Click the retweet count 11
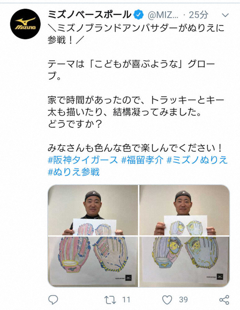This screenshot has width=240, height=310. click(126, 300)
